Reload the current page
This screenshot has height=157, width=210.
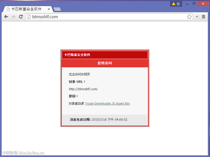coord(21,17)
